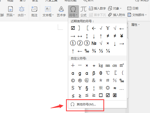Insert the mm unit symbol
Screen dimensions: 150x113
pos(108,66)
